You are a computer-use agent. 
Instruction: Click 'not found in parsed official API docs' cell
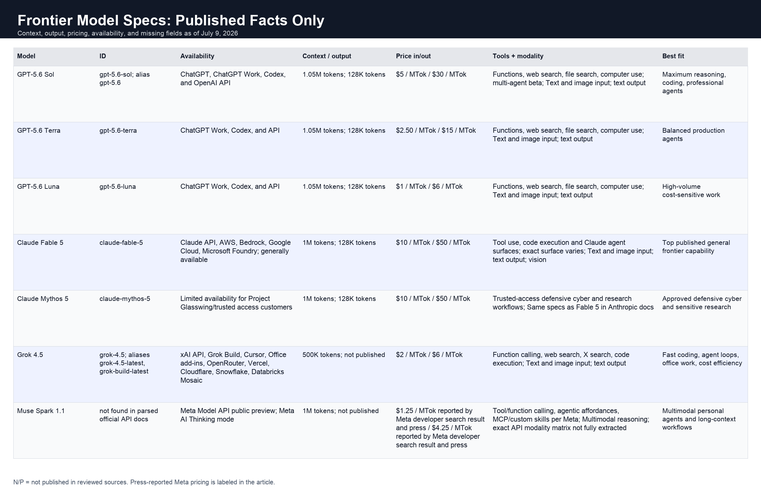129,415
